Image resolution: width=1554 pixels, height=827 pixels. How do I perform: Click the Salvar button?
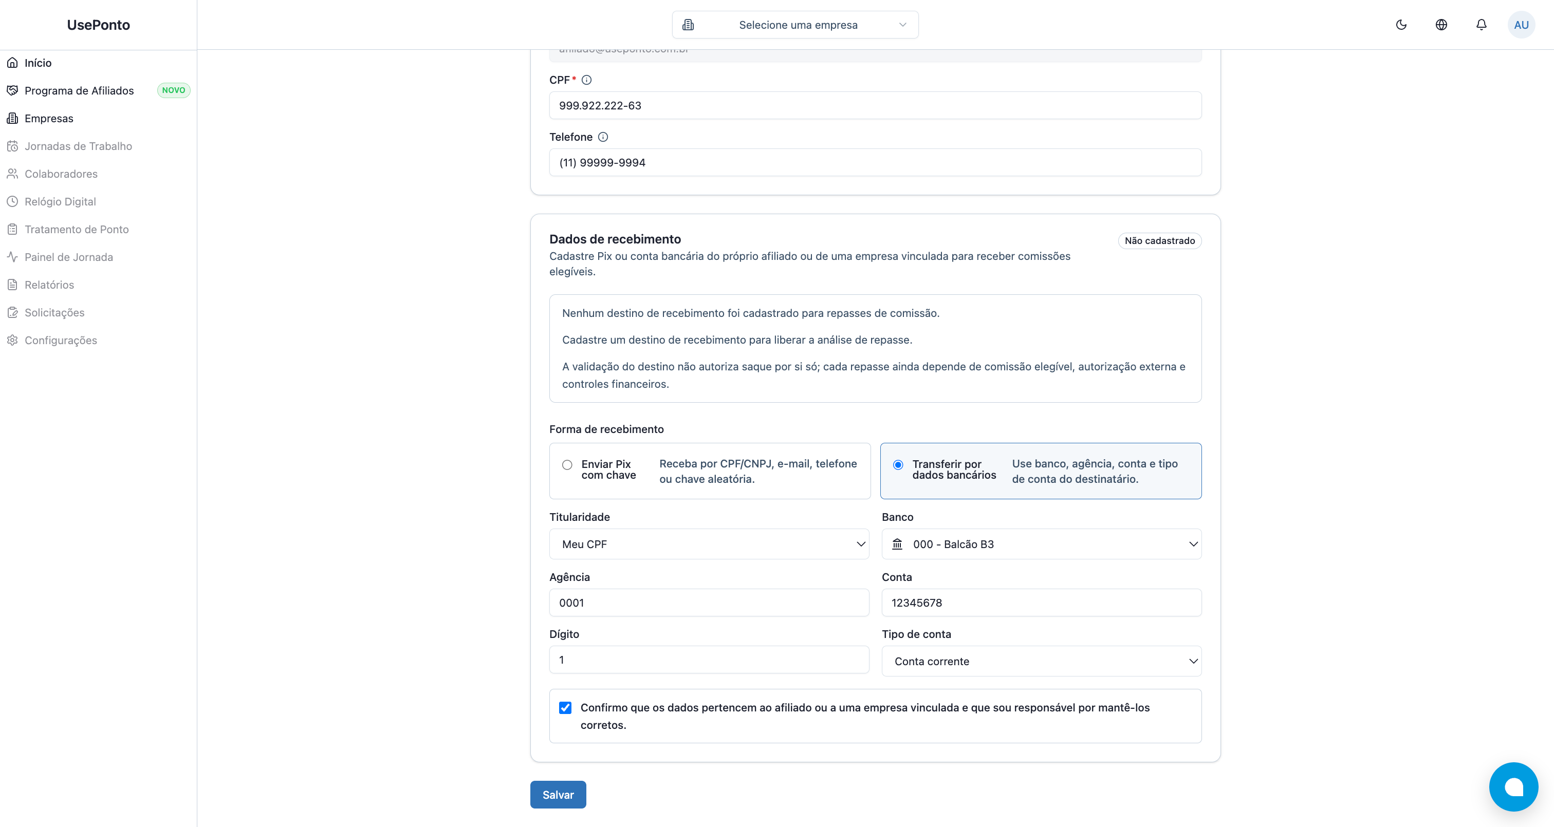pos(558,795)
